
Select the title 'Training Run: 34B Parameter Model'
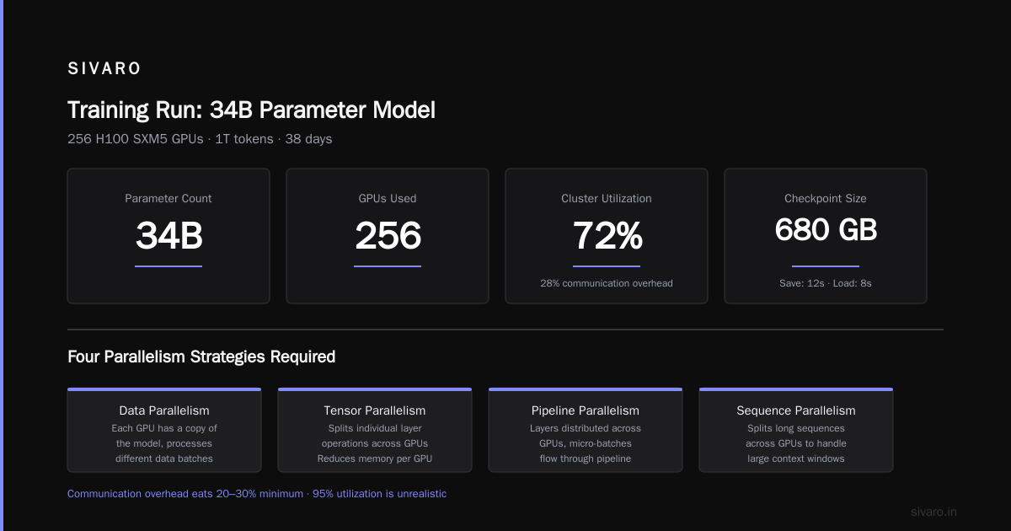251,110
